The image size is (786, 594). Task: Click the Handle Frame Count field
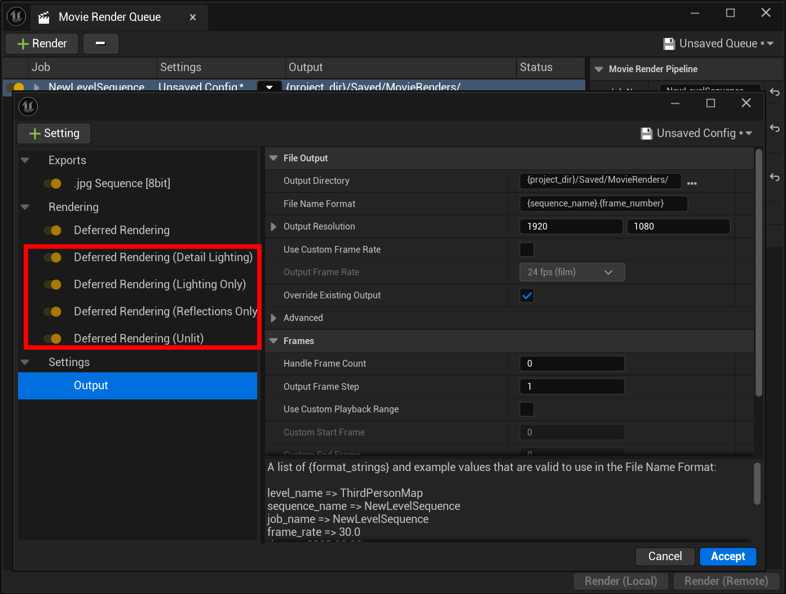(x=572, y=364)
